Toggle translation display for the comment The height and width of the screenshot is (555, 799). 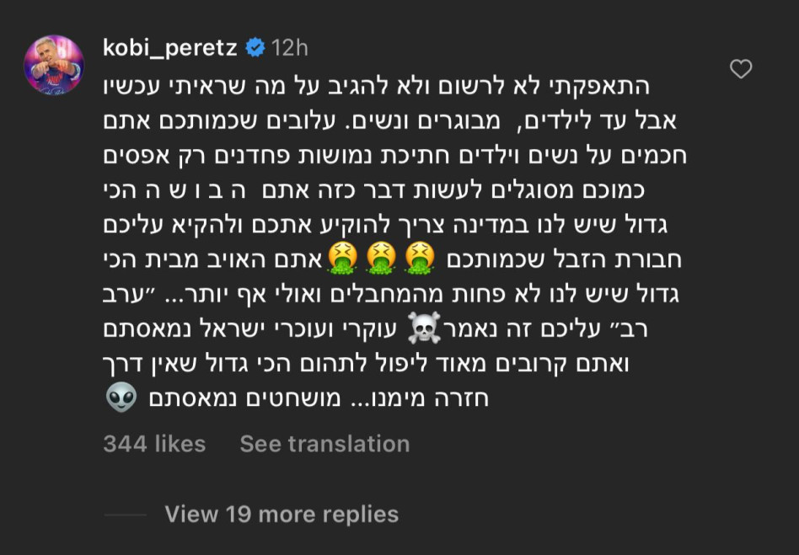[324, 443]
